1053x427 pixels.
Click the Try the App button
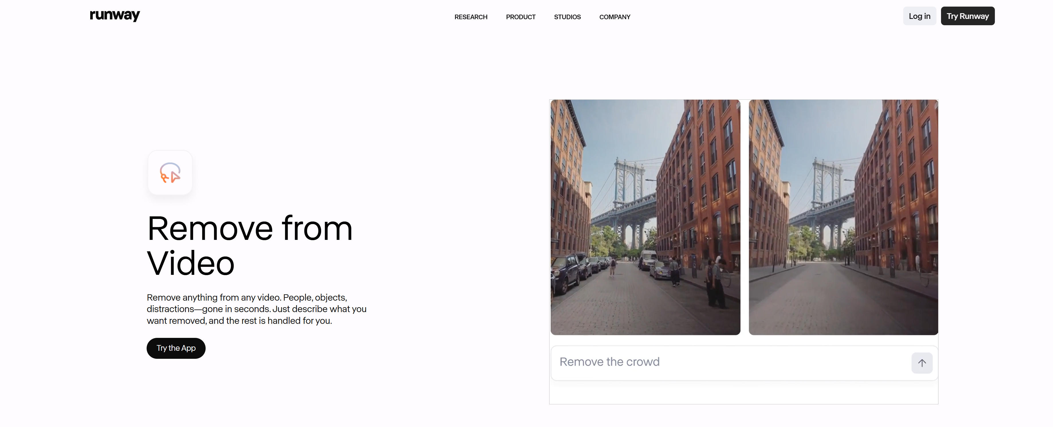pyautogui.click(x=176, y=348)
